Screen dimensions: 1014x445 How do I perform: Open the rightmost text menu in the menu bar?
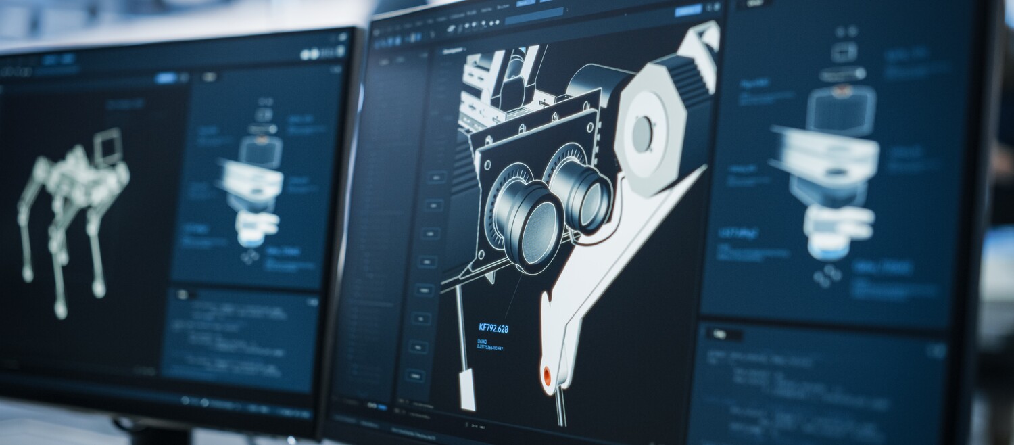coord(504,7)
